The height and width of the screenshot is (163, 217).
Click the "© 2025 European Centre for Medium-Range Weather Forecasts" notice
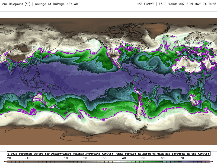pyautogui.click(x=60, y=154)
